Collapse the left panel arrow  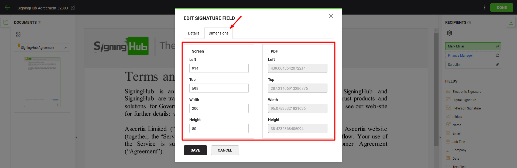tap(76, 138)
